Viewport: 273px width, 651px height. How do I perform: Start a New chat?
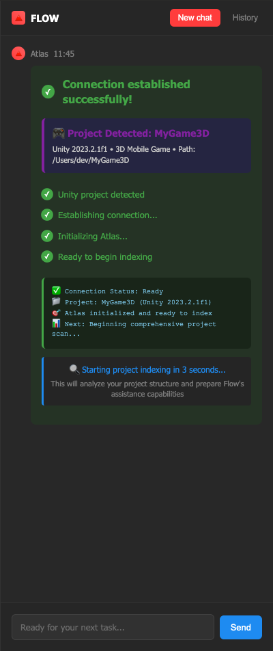tap(195, 18)
